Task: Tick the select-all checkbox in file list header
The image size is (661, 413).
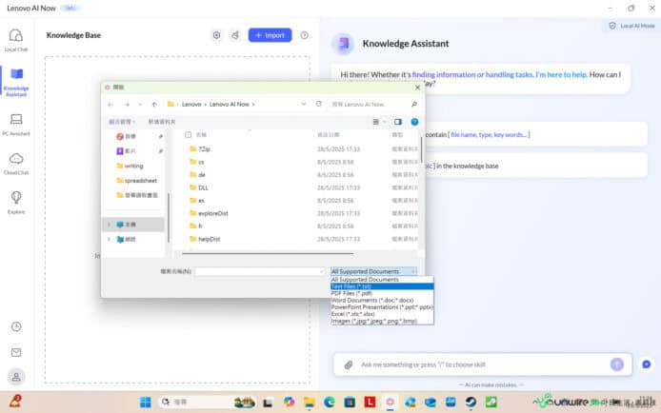Action: coord(188,135)
